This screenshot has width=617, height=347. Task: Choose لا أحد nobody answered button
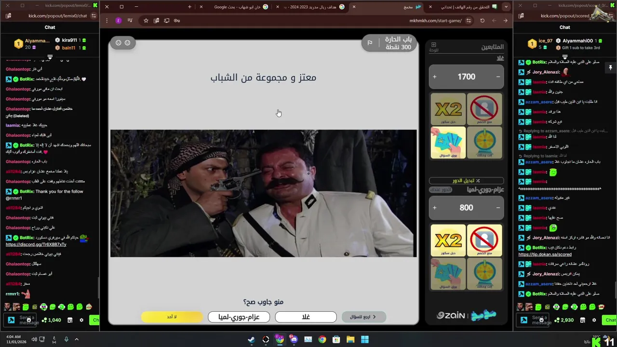[172, 317]
